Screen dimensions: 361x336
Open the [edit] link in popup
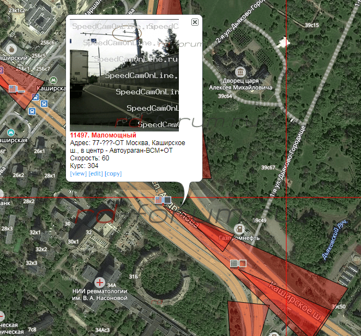click(95, 173)
